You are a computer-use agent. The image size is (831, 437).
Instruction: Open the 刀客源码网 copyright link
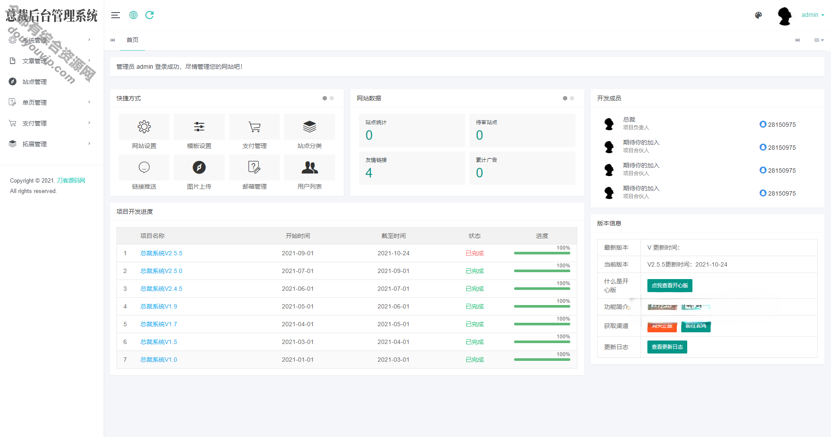[71, 180]
